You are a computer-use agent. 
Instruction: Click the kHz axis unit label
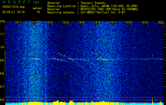tap(2, 21)
